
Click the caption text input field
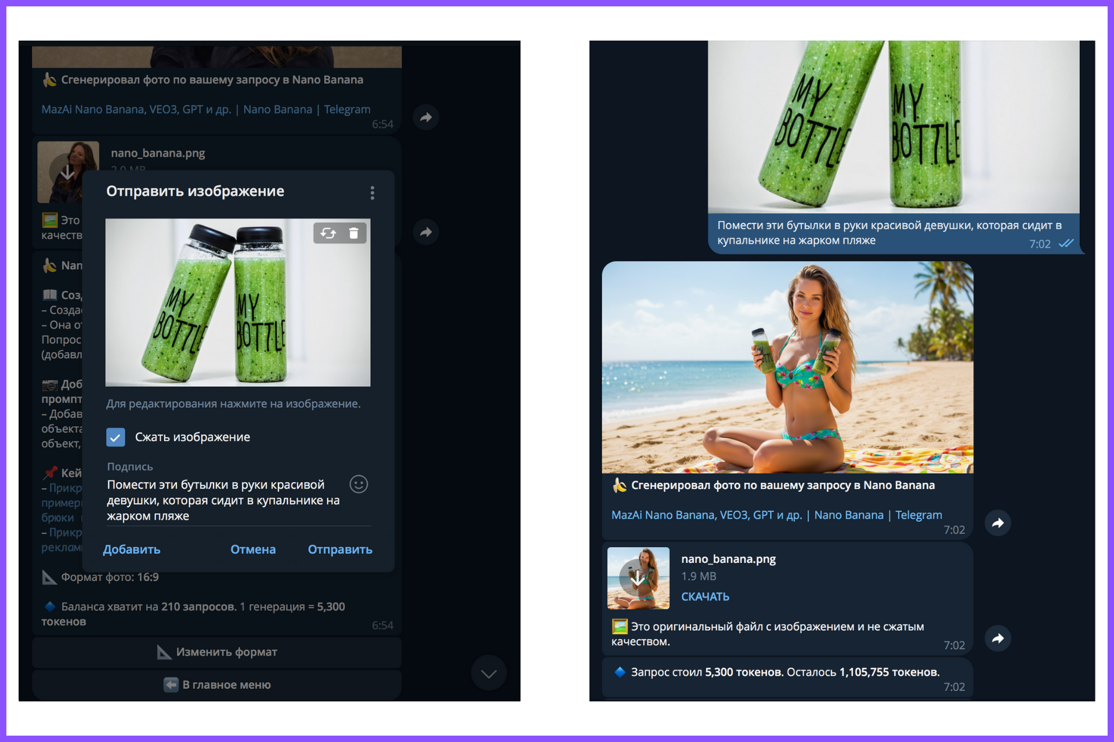tap(223, 500)
